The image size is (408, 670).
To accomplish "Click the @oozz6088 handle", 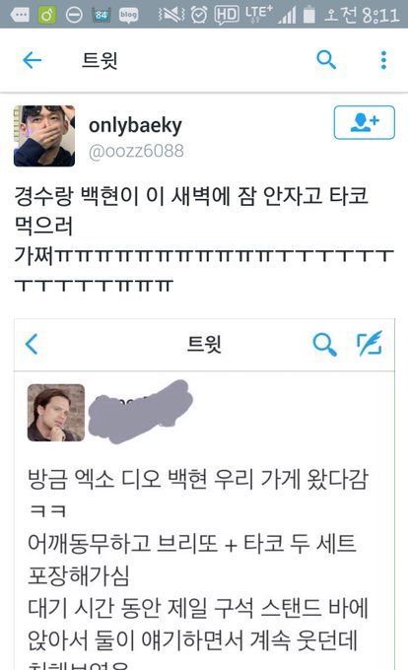I will [x=136, y=151].
